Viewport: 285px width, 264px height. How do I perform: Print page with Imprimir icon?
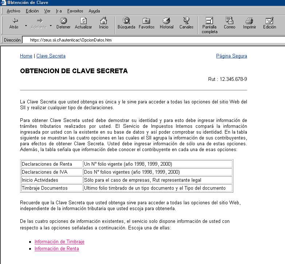click(249, 21)
